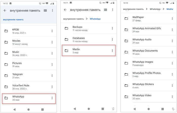
Task: Switch to grid view in the middle phone screen
Action: (105, 10)
